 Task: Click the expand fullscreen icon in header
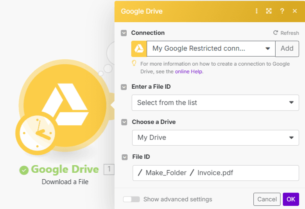coord(269,11)
